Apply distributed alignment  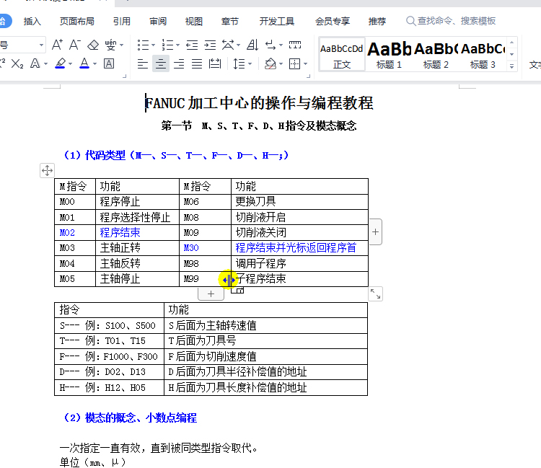[215, 63]
